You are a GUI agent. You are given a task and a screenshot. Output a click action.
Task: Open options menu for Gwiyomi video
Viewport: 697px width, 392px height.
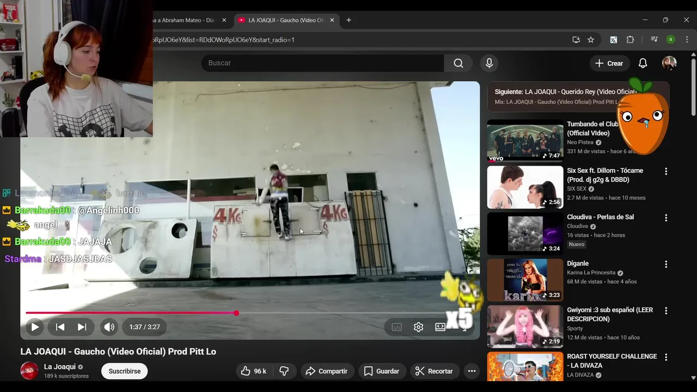(x=666, y=311)
